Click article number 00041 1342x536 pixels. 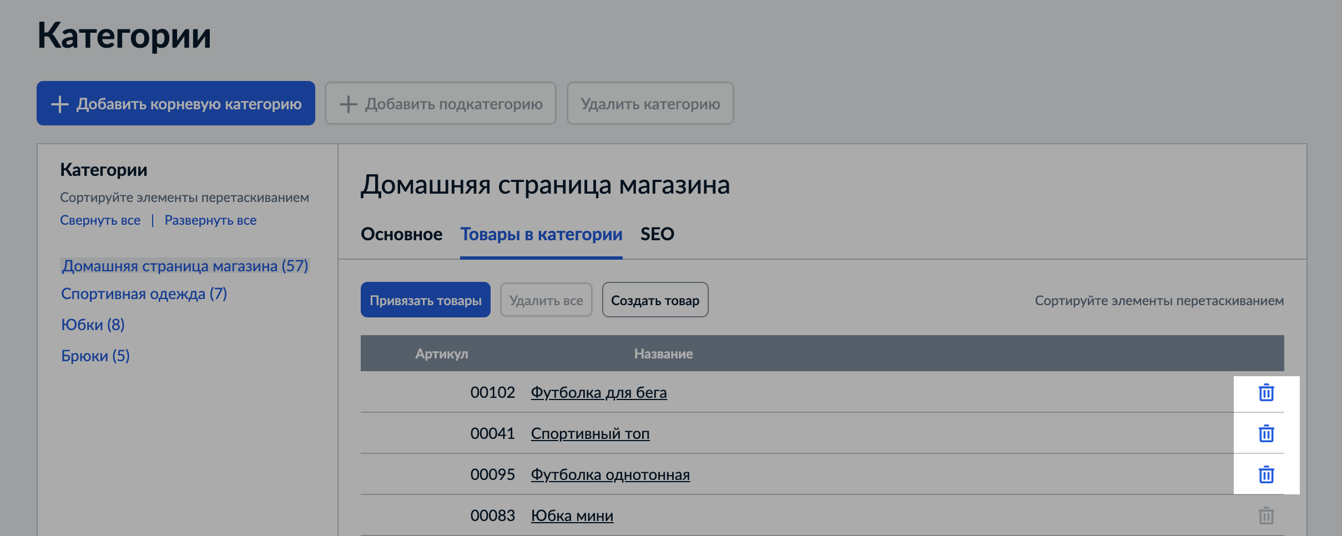[492, 433]
